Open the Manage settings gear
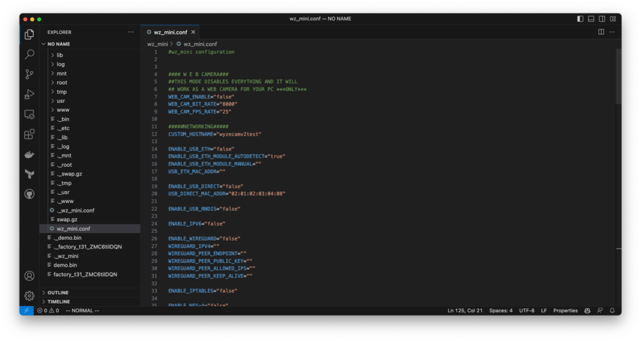The height and width of the screenshot is (341, 641). coord(29,295)
